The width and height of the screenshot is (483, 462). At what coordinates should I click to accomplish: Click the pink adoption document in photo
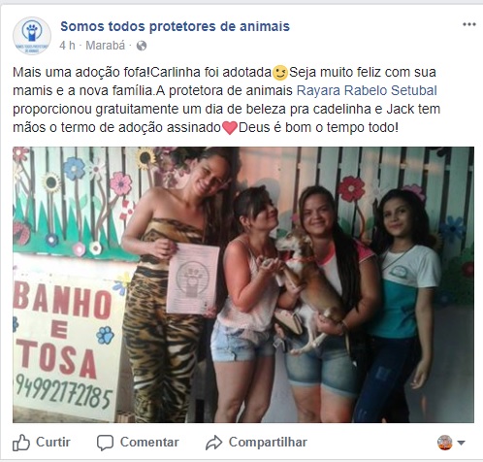193,280
